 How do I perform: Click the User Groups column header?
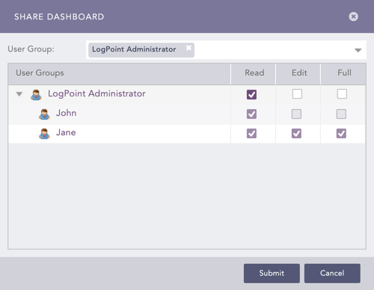[x=120, y=74]
